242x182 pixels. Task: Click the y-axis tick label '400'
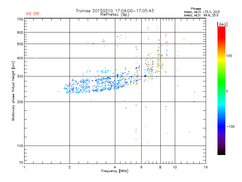tap(20, 58)
